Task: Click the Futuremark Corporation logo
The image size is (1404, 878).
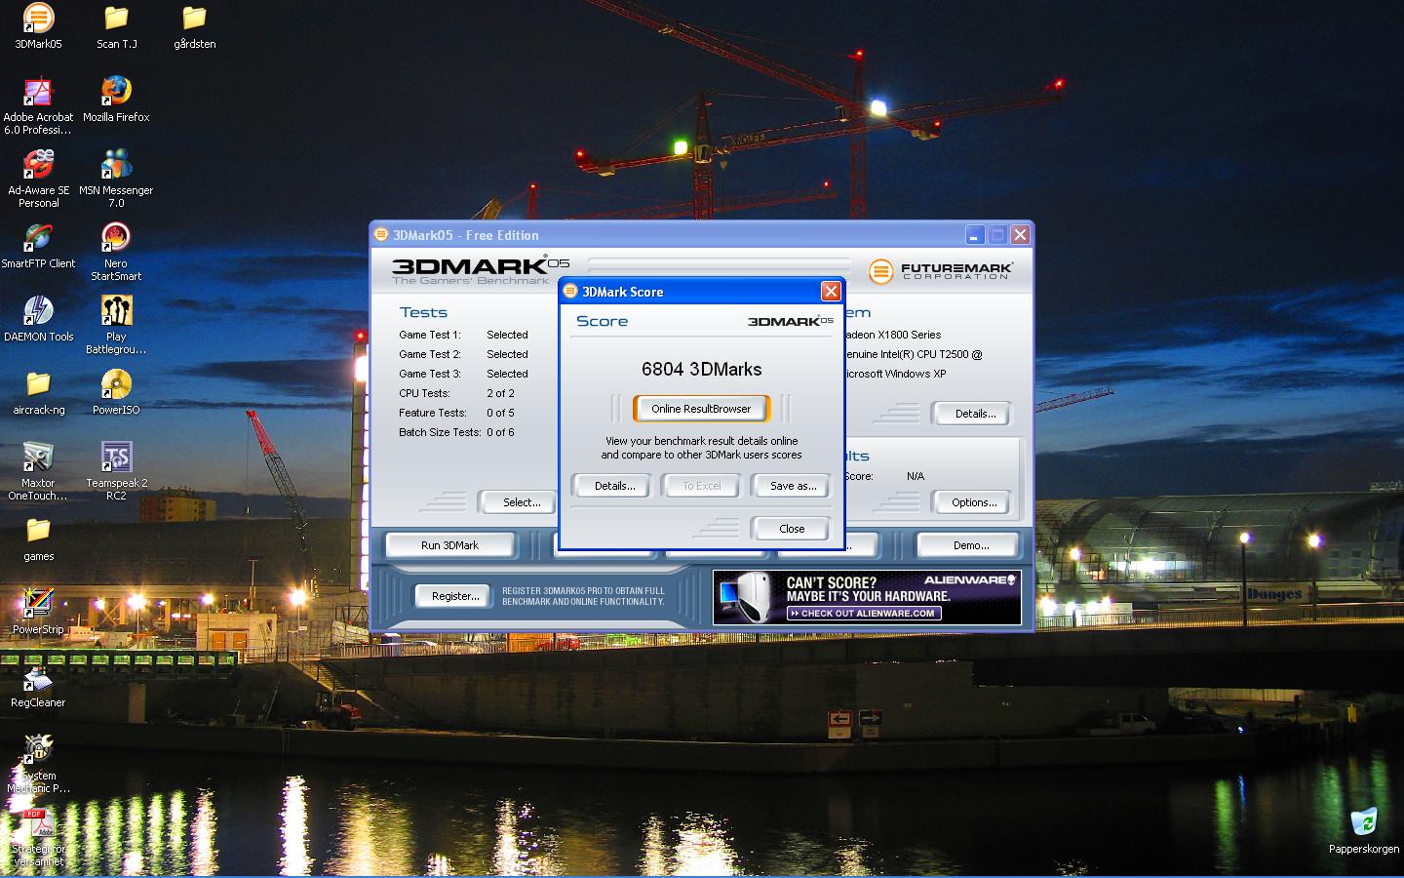Action: point(941,270)
